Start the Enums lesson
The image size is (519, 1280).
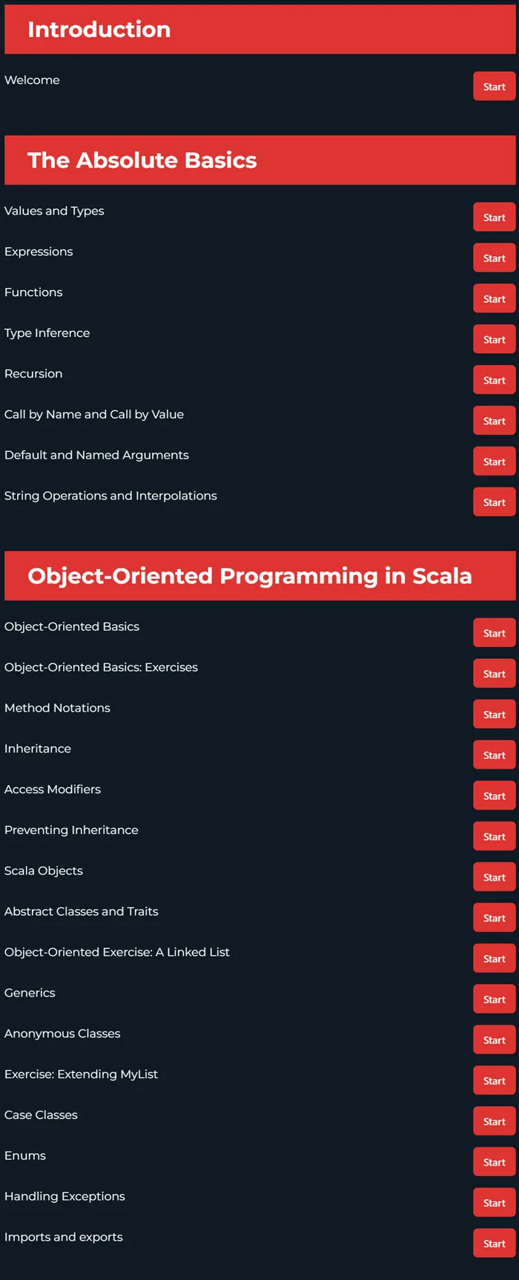pyautogui.click(x=494, y=1164)
